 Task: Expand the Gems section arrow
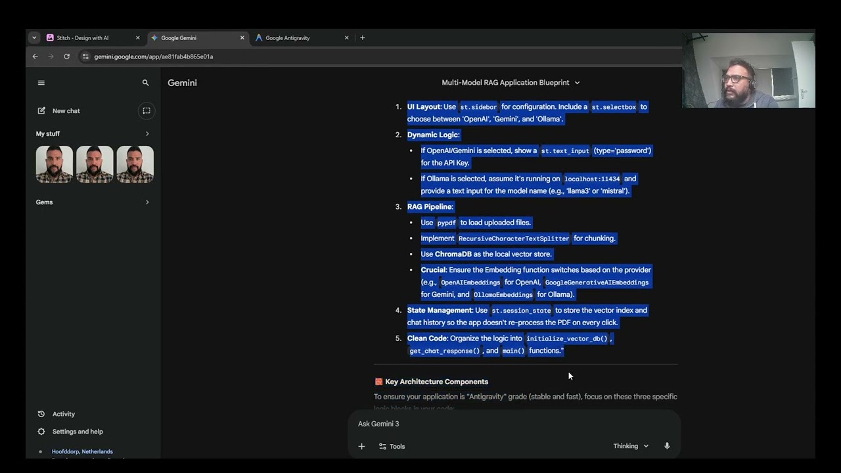pos(147,202)
